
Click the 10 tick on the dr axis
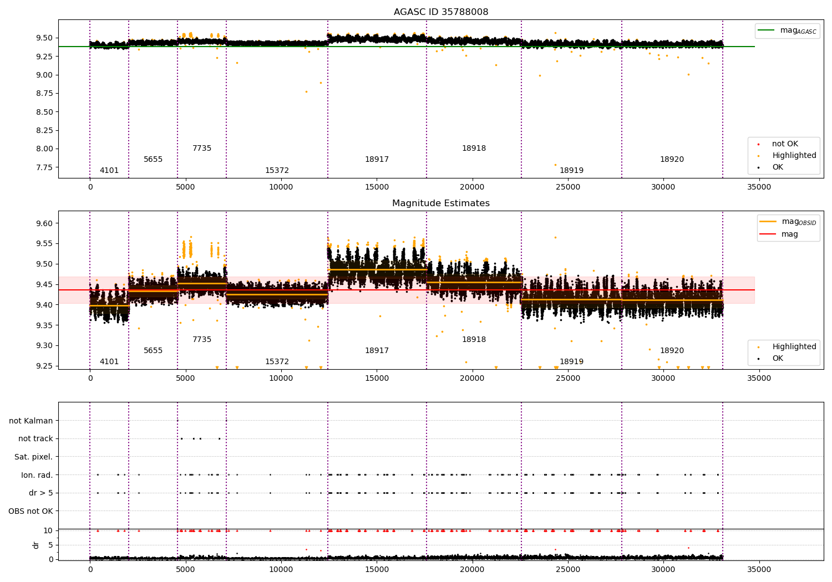click(48, 530)
